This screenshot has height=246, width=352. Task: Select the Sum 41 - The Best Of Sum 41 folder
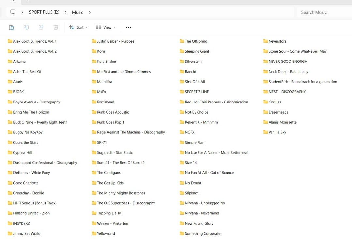[118, 163]
